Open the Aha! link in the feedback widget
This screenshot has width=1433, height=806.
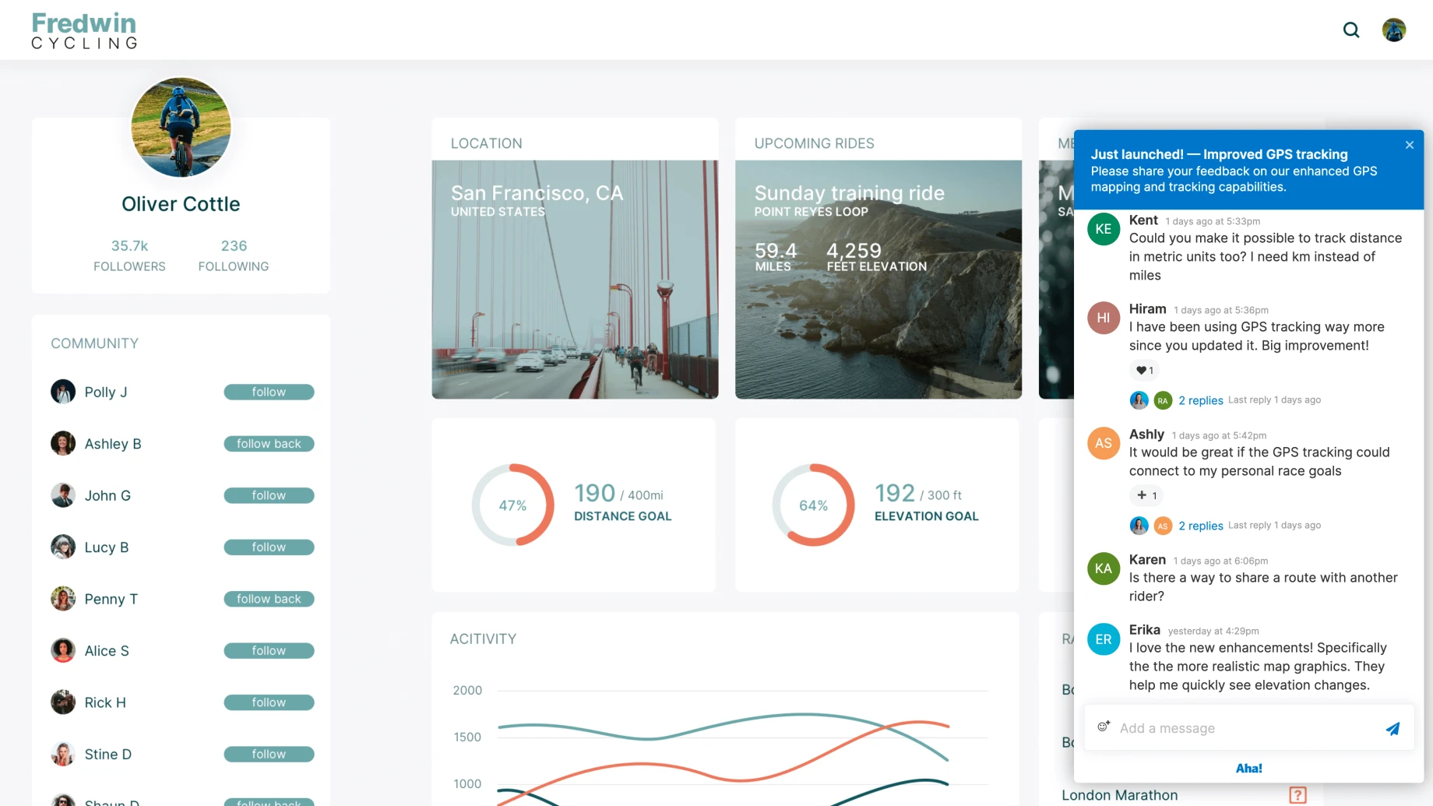(1248, 768)
